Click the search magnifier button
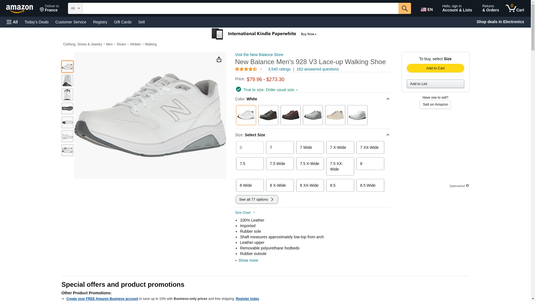Screen dimensions: 535x301 pyautogui.click(x=404, y=8)
